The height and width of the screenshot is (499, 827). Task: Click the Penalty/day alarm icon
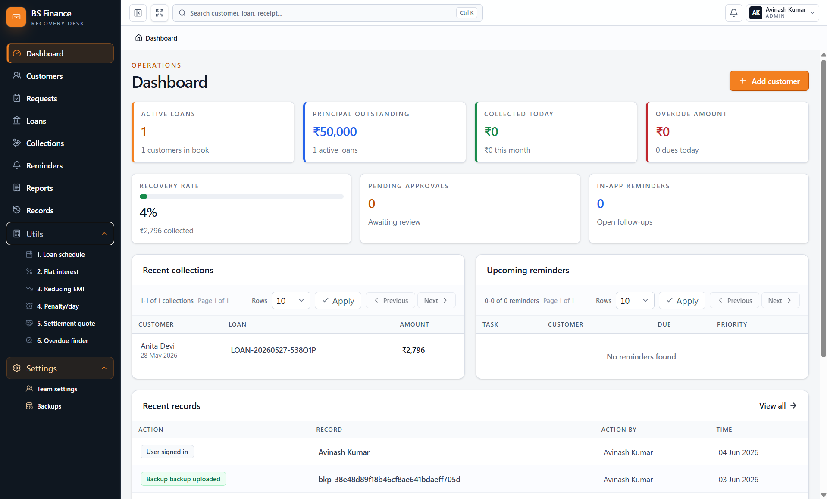click(29, 306)
